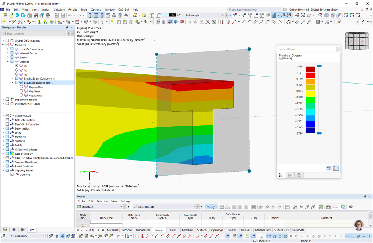373x243 pixels.
Task: Enable the Global Deformations checkbox
Action: click(x=7, y=40)
